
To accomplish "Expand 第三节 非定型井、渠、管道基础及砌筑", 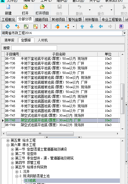I will click(12, 158).
